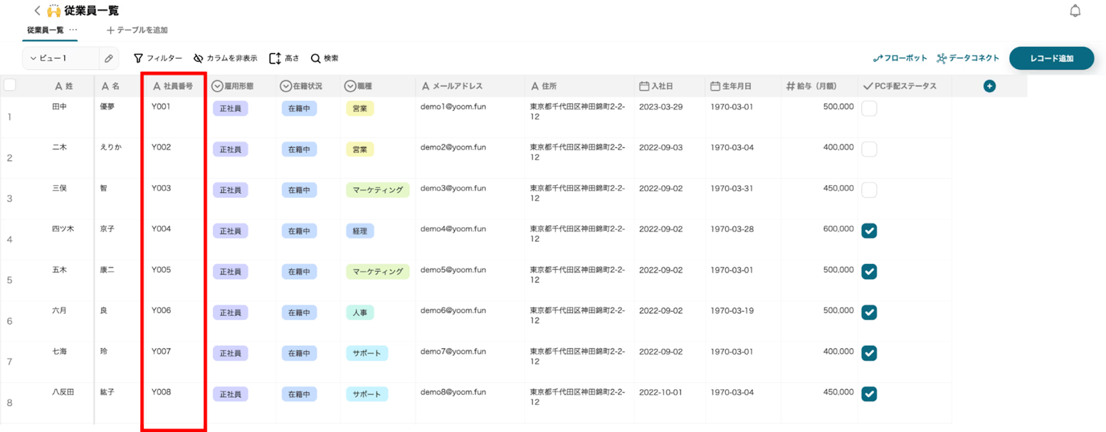Click the pencil edit icon beside ビュー1
The height and width of the screenshot is (432, 1106).
tap(109, 59)
